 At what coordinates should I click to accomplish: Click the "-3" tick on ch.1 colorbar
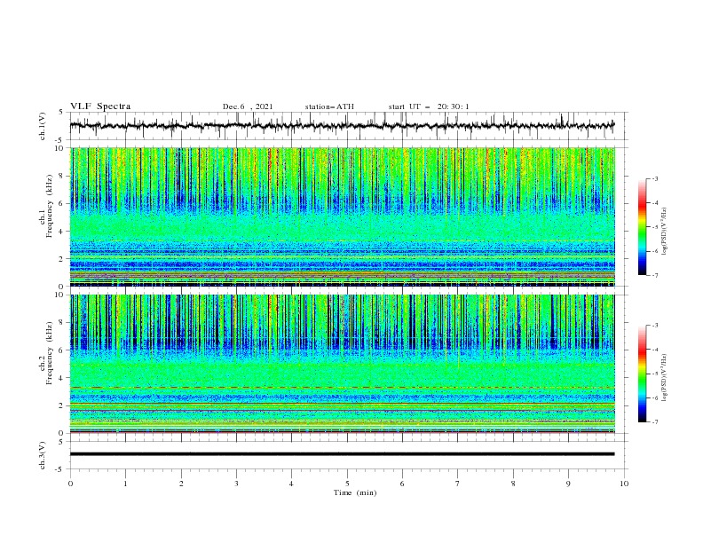655,178
